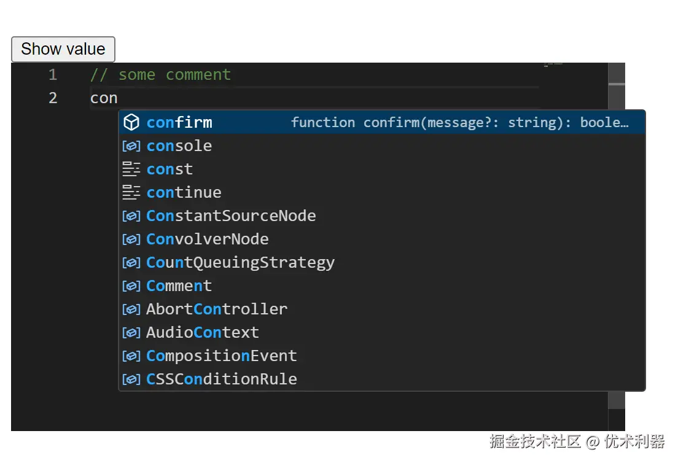Choose the console suggestion
Screen dimensions: 678x463
pos(179,146)
